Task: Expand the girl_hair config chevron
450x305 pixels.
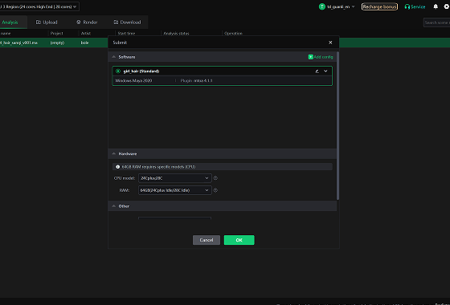Action: pos(325,71)
